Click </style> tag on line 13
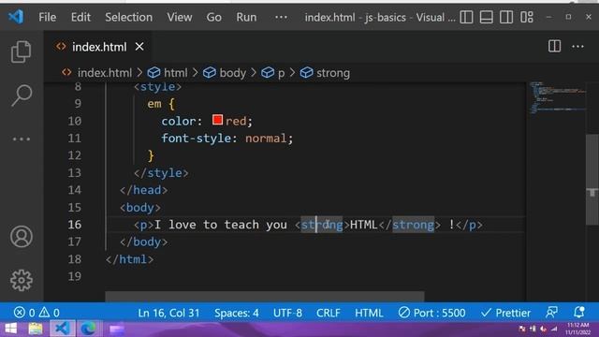 point(161,172)
